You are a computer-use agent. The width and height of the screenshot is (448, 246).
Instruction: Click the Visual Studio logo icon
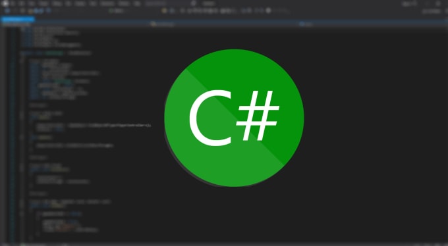(x=5, y=3)
